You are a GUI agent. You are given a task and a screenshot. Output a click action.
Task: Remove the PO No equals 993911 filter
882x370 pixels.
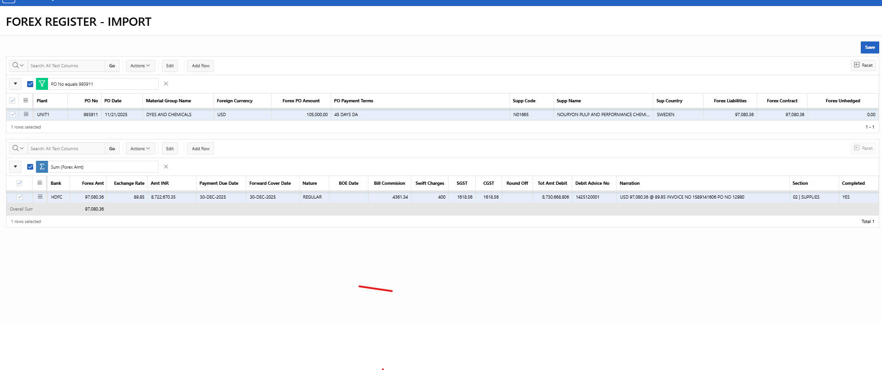[x=166, y=84]
